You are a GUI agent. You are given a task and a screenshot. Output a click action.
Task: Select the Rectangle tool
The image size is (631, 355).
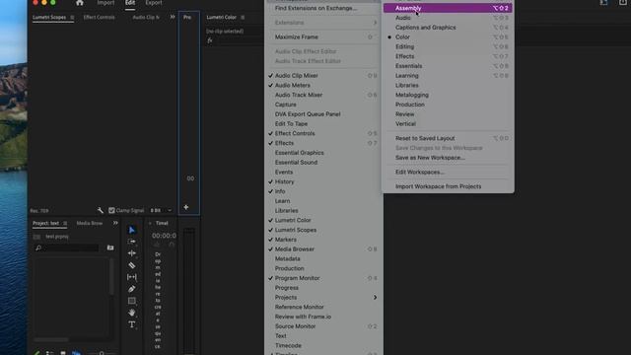(131, 301)
